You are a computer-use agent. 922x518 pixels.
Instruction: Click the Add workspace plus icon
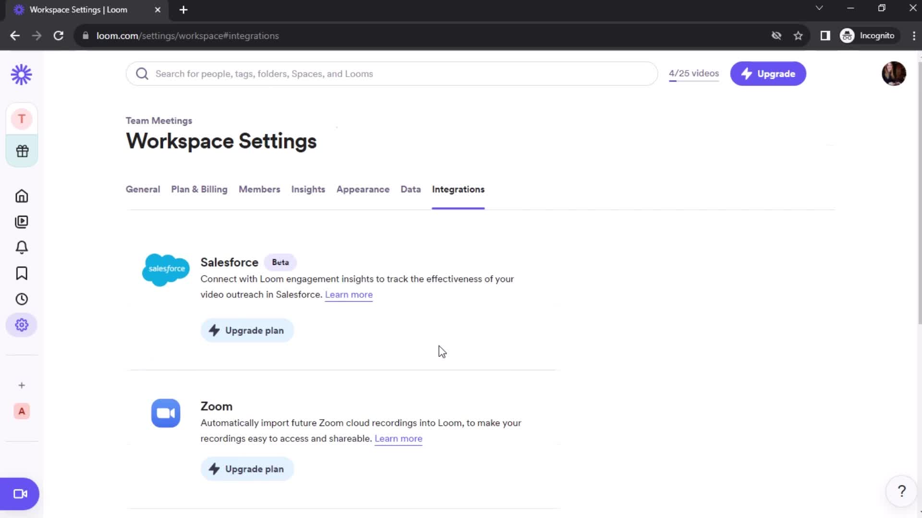pyautogui.click(x=21, y=386)
